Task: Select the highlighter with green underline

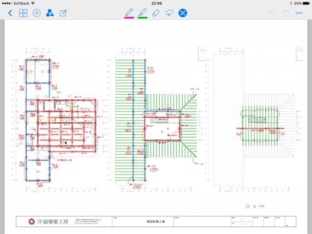Action: pos(143,12)
